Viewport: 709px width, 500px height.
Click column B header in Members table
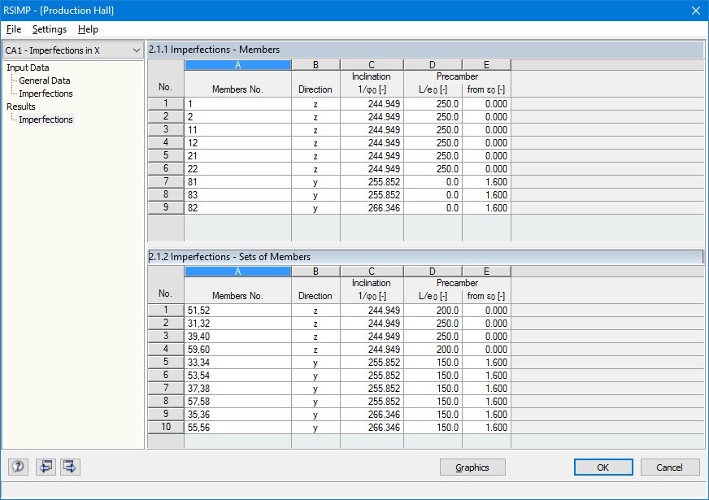[x=315, y=65]
